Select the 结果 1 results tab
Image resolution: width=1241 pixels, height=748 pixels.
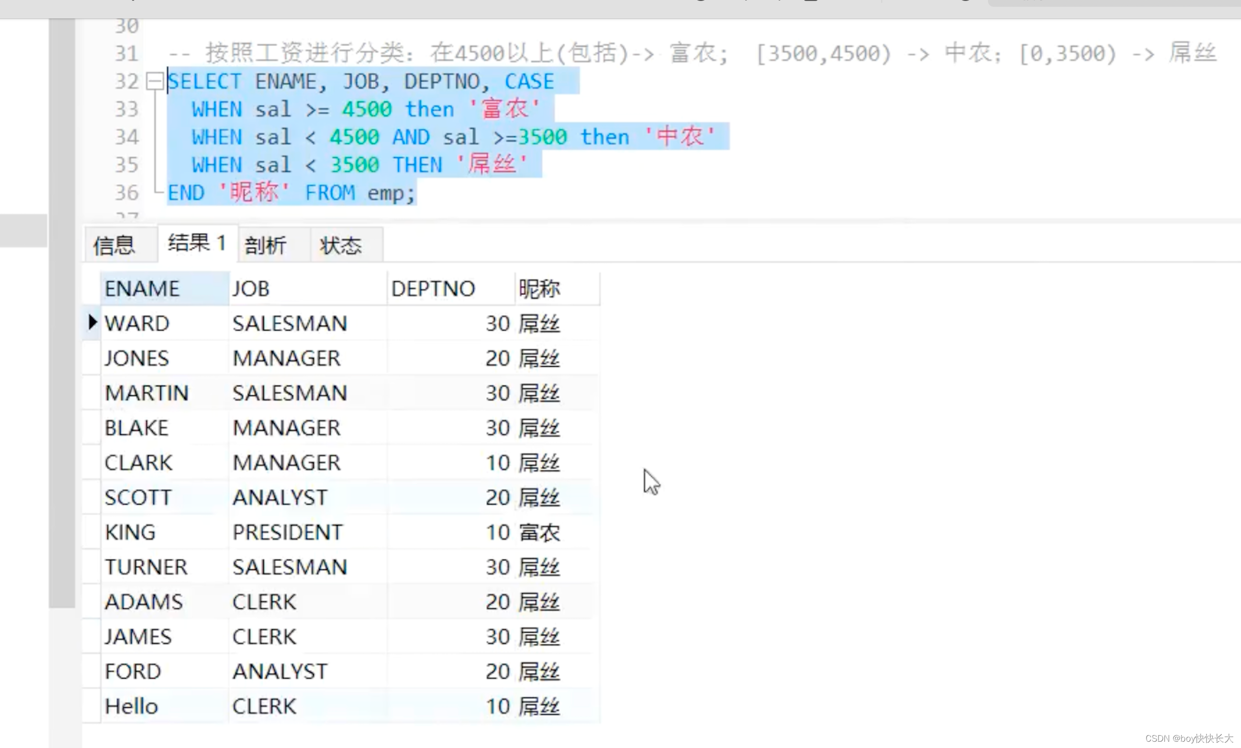point(195,243)
